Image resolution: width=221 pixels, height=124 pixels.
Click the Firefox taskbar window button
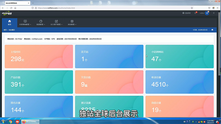point(30,122)
